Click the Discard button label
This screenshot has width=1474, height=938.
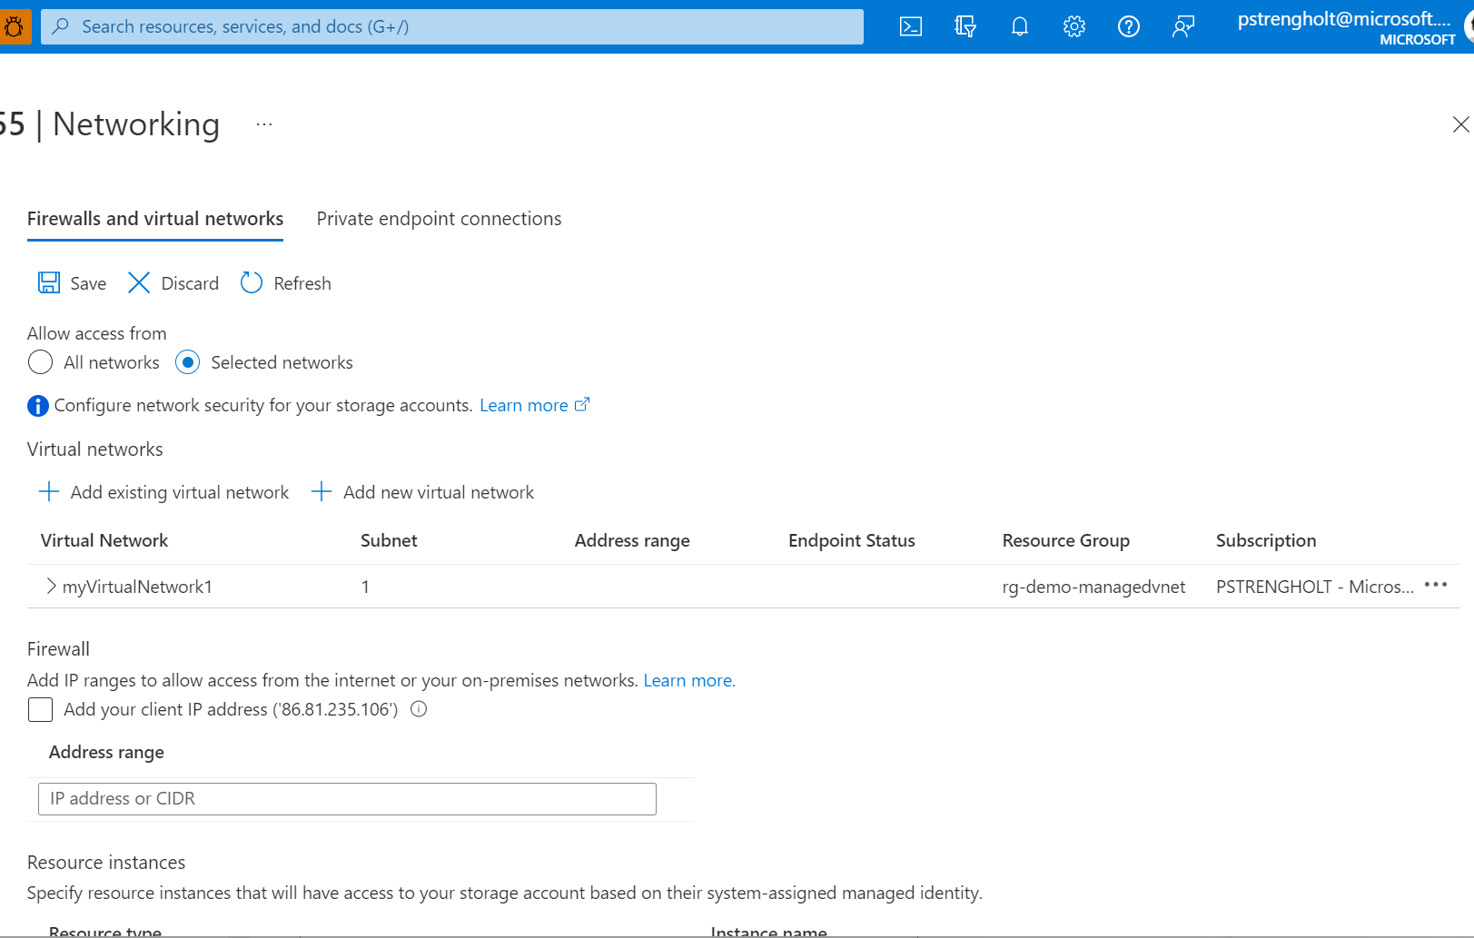pos(190,283)
